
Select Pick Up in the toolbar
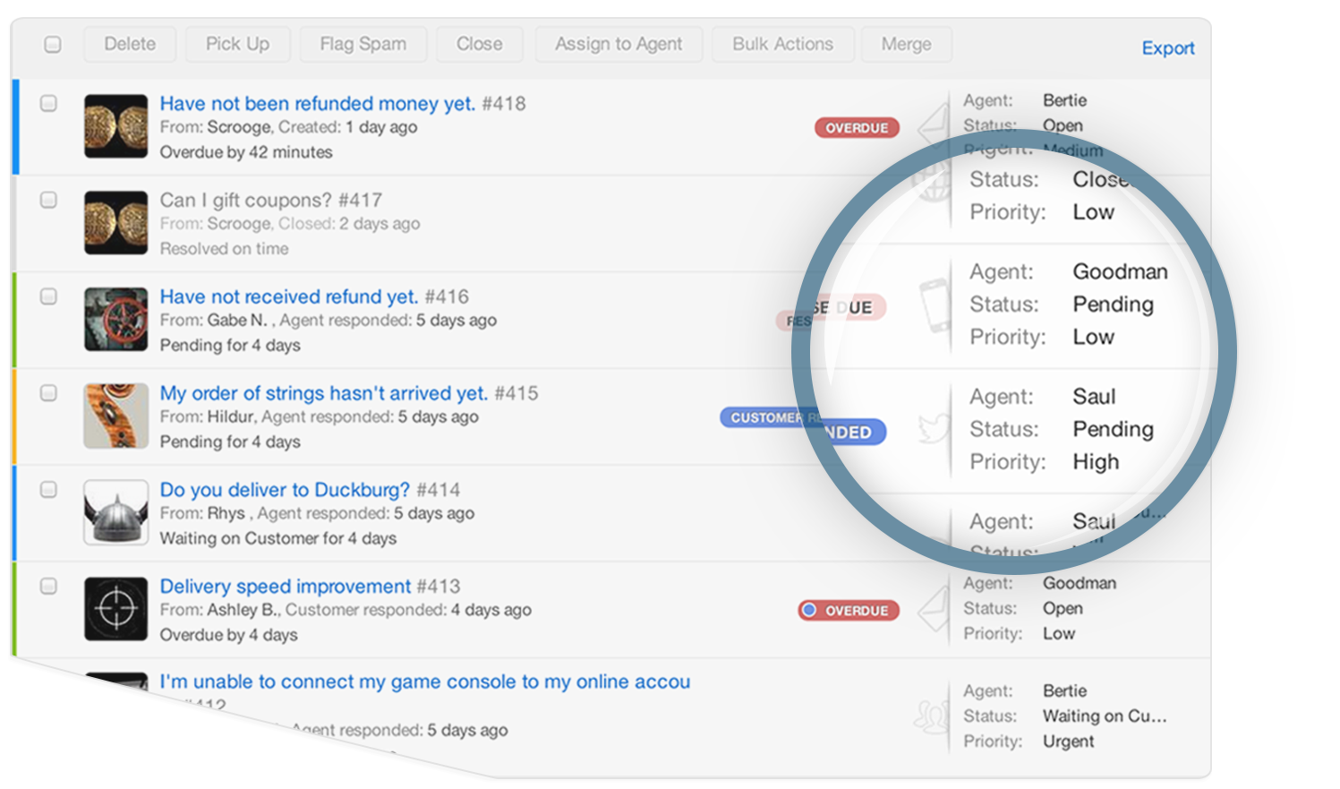237,44
